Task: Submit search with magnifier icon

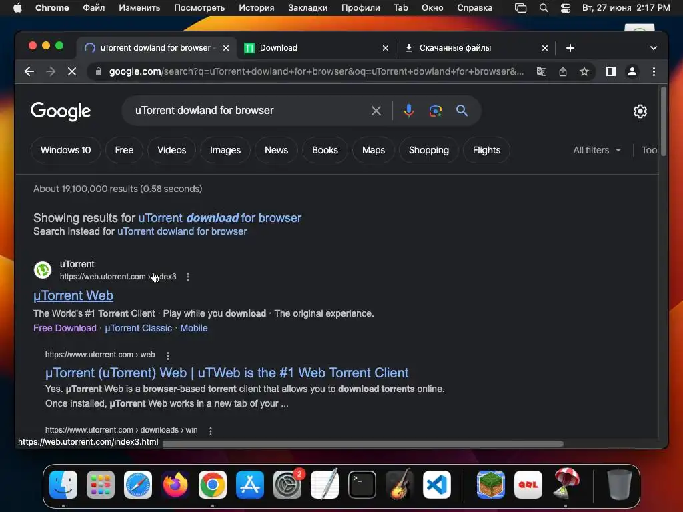Action: pyautogui.click(x=462, y=111)
